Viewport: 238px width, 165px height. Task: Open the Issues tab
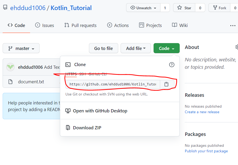pos(45,25)
